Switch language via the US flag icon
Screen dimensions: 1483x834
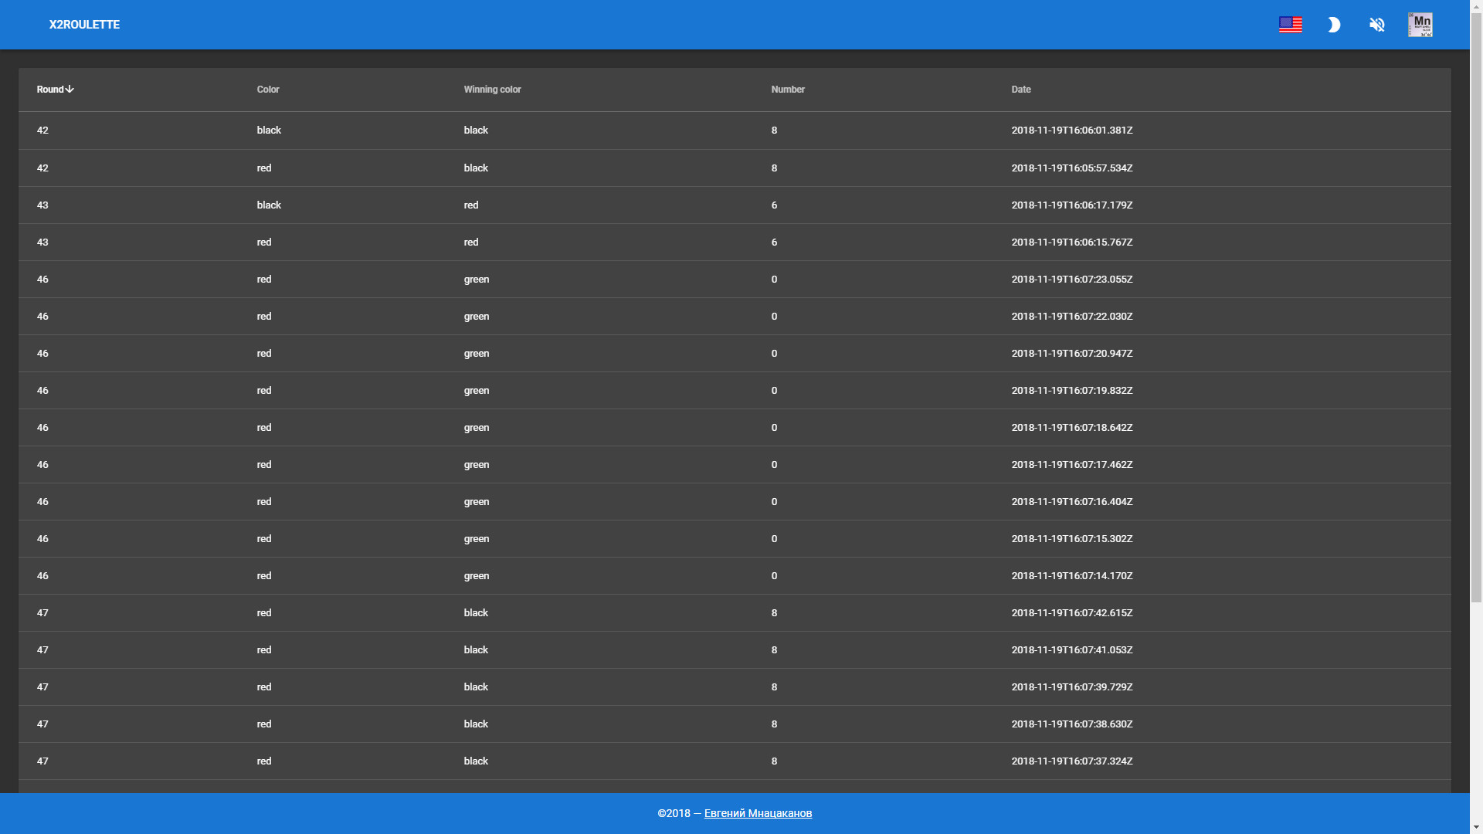[1290, 24]
